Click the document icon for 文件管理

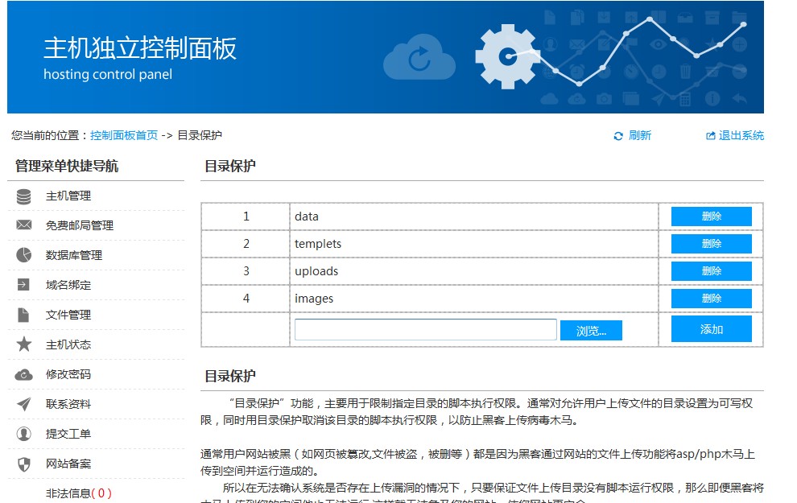click(x=24, y=315)
